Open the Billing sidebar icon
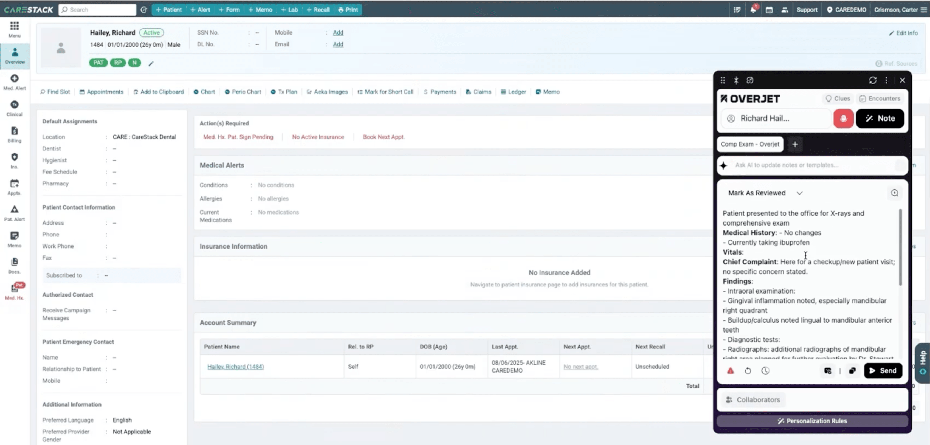Screen dimensions: 930x445 (x=15, y=134)
